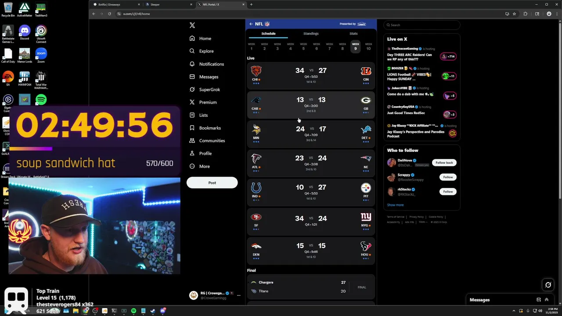Open Discord desktop shortcut

click(x=25, y=32)
